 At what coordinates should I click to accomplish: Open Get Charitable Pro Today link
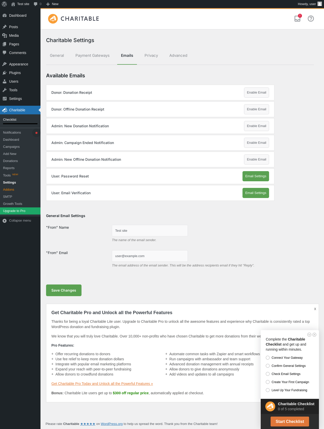click(x=102, y=384)
